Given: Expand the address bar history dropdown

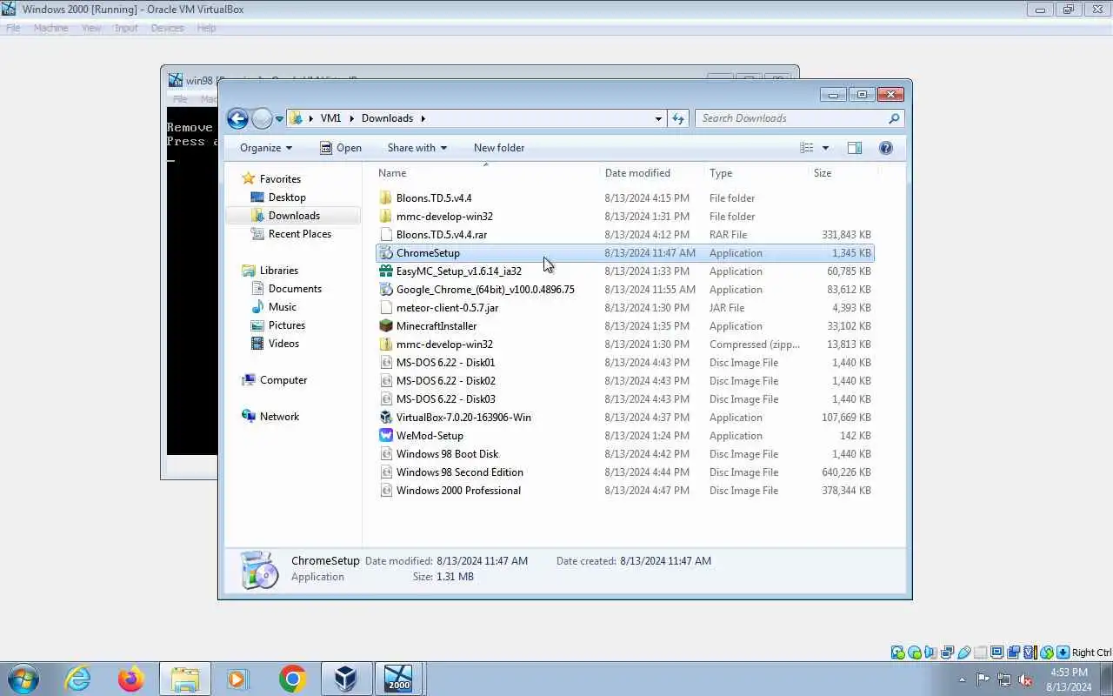Looking at the screenshot, I should tap(658, 118).
